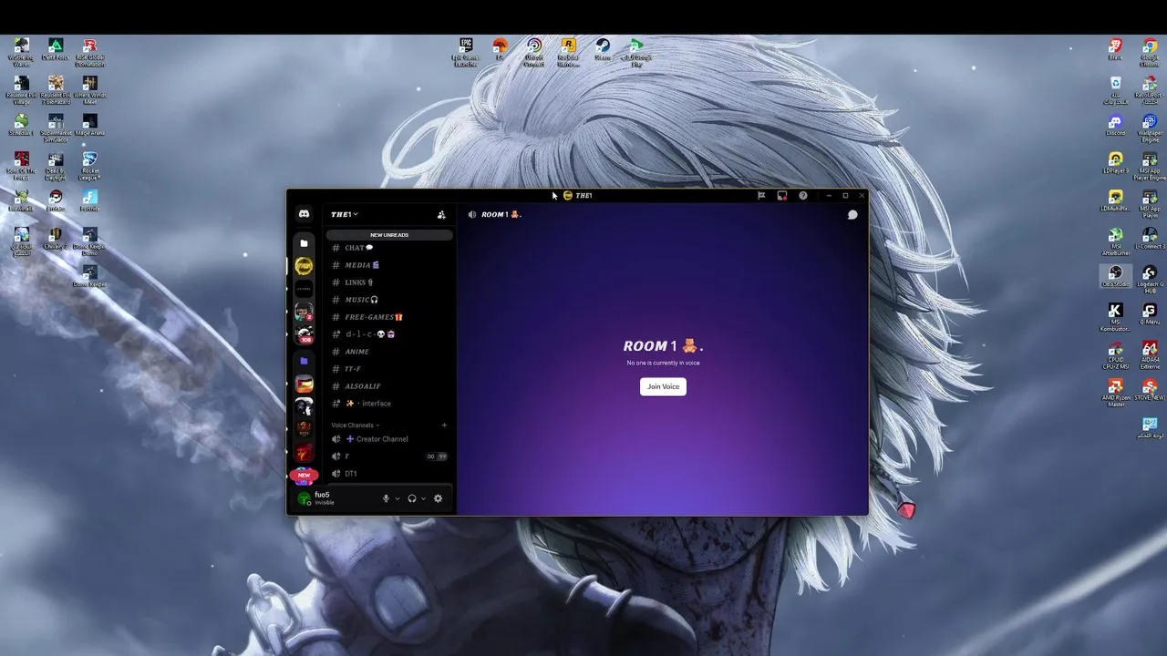Screen dimensions: 1167x656
Task: Open the THE1 server dropdown menu
Action: [345, 214]
